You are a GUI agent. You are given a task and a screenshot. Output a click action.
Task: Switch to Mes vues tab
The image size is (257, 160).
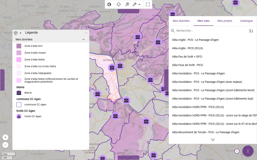[x=203, y=21]
